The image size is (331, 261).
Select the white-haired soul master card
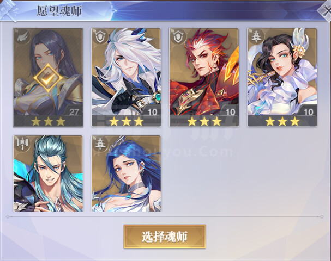click(126, 77)
